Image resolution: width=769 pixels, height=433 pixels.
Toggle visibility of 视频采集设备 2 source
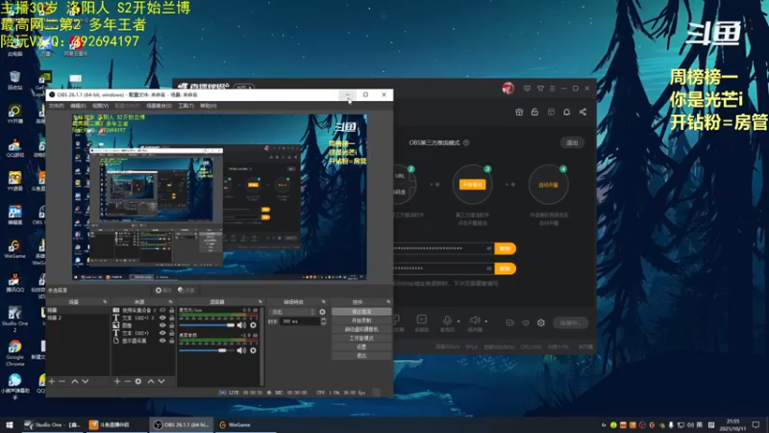(x=162, y=310)
